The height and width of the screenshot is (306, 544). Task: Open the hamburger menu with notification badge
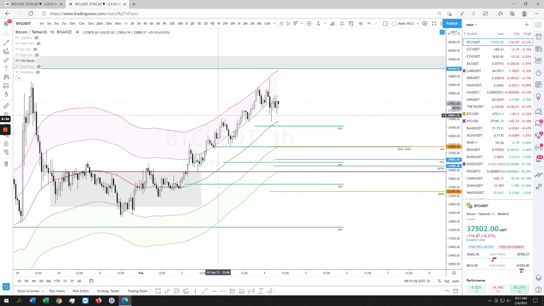7,23
